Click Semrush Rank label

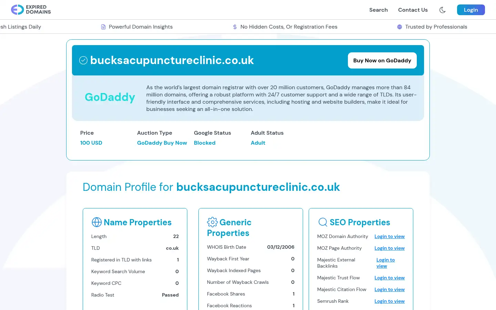click(333, 301)
